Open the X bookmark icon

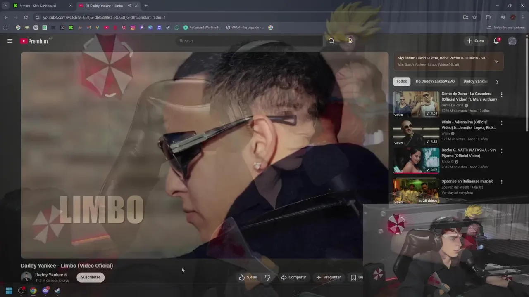pyautogui.click(x=62, y=28)
